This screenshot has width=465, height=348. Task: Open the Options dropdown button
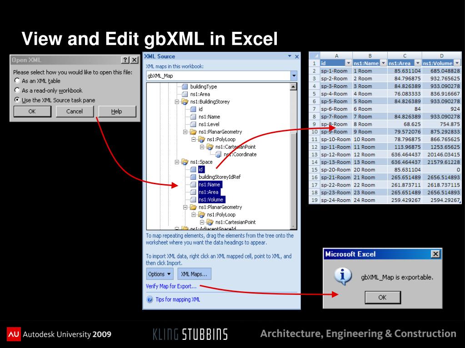coord(160,274)
